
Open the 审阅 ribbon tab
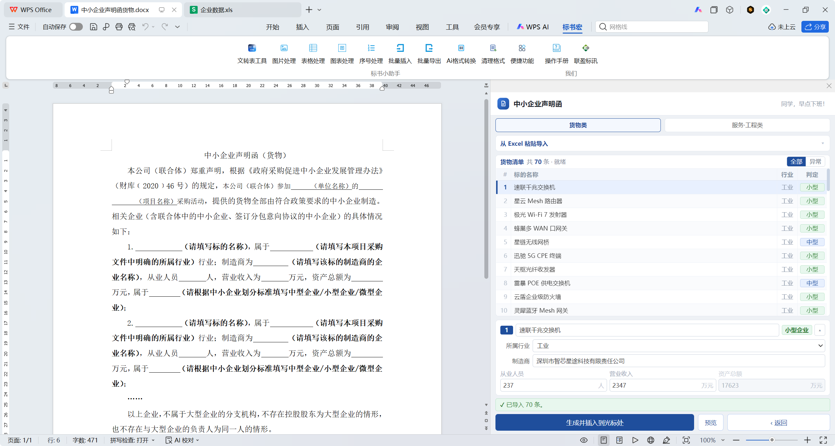[x=392, y=27]
